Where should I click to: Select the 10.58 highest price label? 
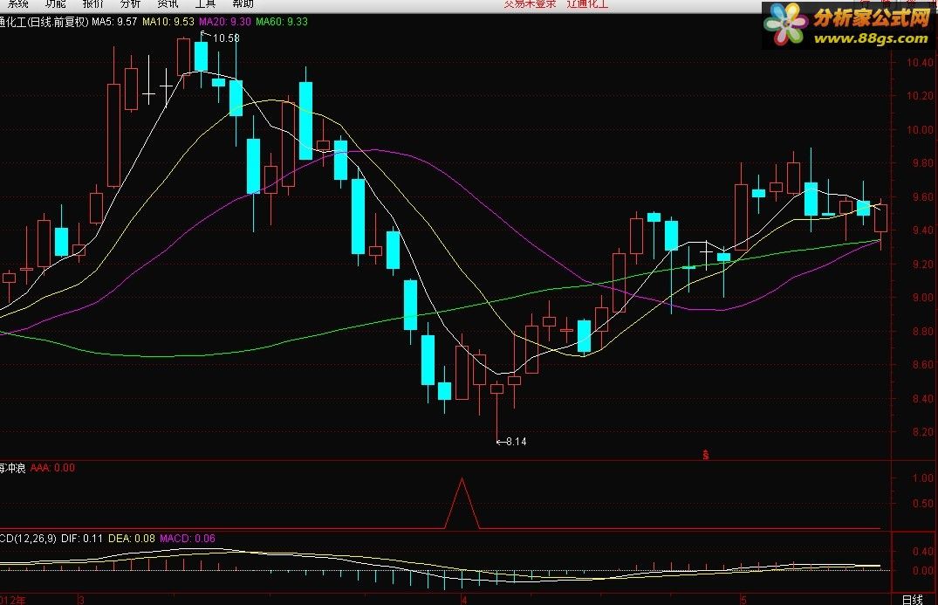[226, 38]
